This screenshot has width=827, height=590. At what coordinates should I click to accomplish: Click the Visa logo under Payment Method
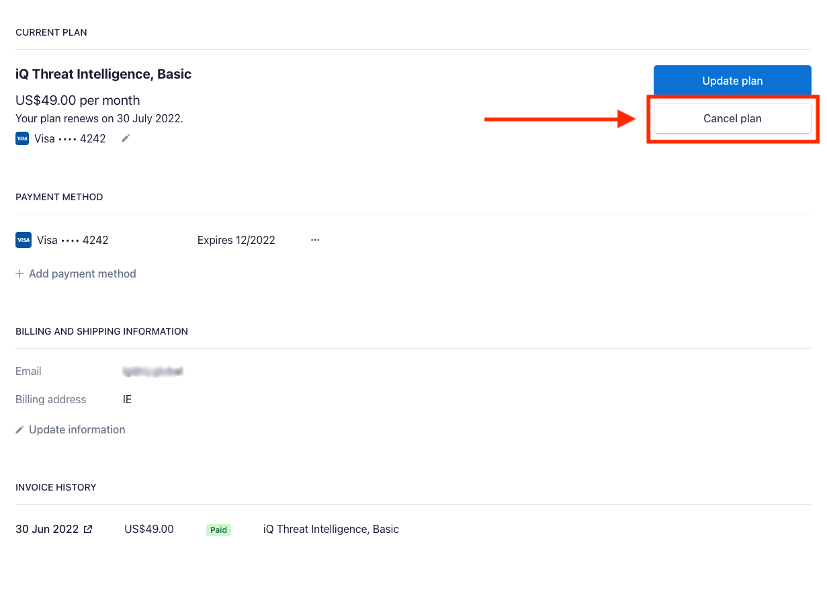click(24, 240)
